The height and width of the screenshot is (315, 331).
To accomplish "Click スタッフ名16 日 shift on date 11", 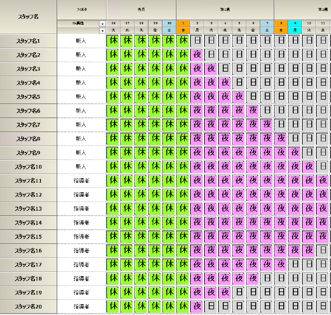I will (x=323, y=250).
